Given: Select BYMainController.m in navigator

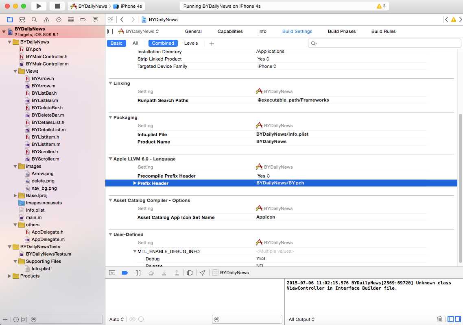Looking at the screenshot, I should [x=47, y=64].
